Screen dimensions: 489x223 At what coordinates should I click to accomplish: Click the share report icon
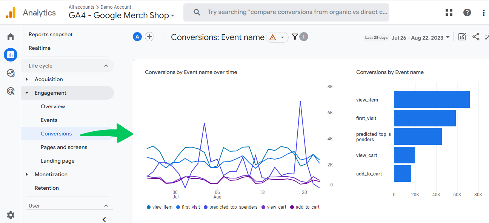tap(476, 37)
